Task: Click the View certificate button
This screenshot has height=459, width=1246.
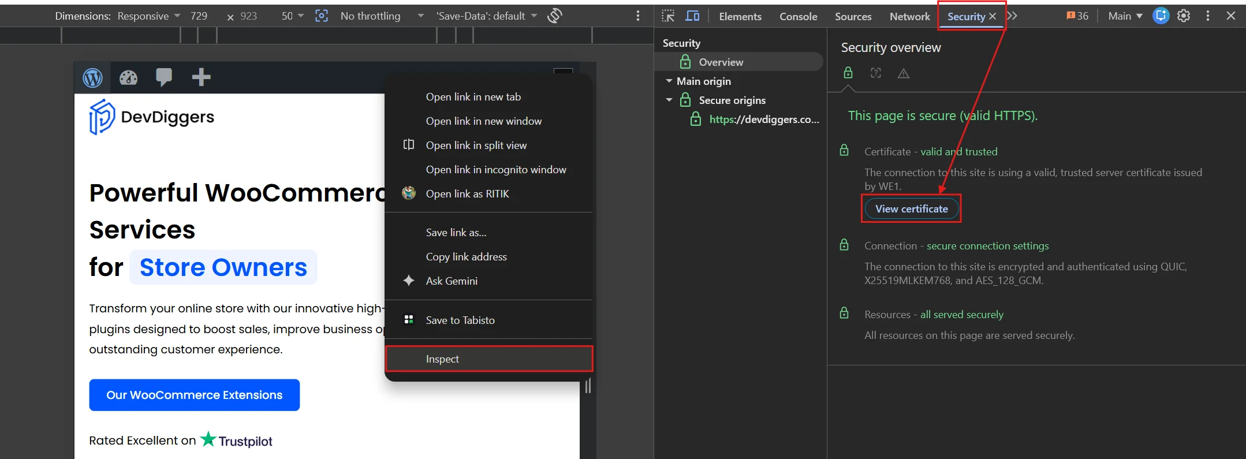Action: (x=911, y=208)
